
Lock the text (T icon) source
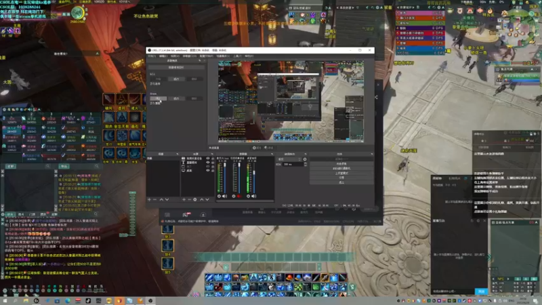(213, 163)
